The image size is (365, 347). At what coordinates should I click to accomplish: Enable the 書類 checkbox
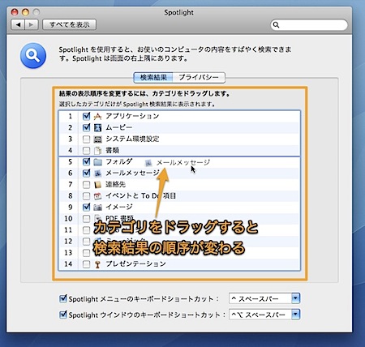(86, 151)
